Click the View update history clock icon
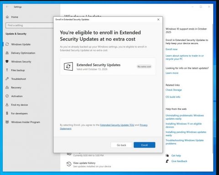This screenshot has width=219, height=175. pos(69,164)
